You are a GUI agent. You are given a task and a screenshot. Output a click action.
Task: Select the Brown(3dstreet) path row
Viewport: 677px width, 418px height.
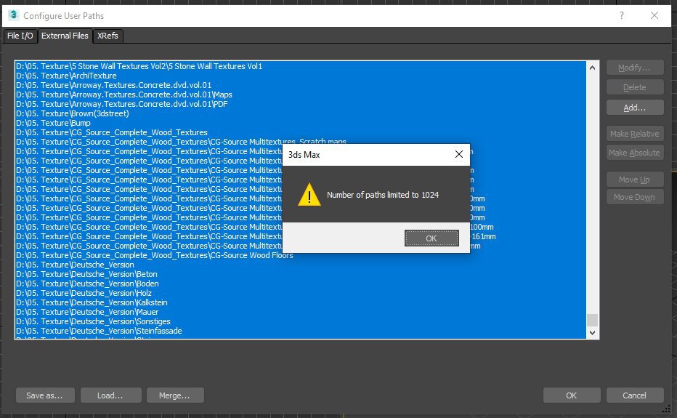(x=300, y=113)
